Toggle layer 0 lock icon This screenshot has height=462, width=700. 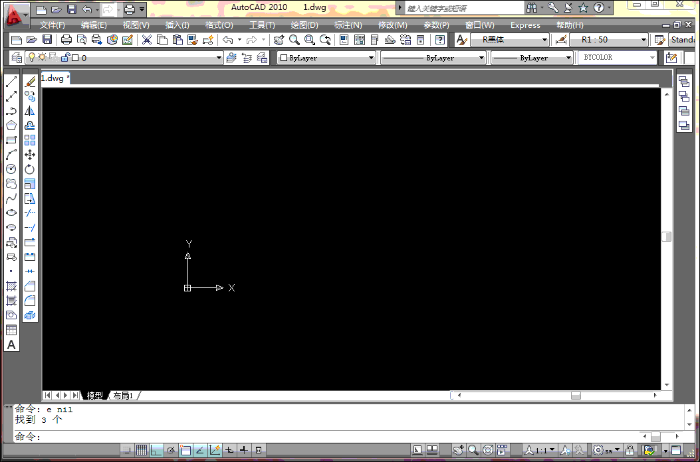point(65,57)
